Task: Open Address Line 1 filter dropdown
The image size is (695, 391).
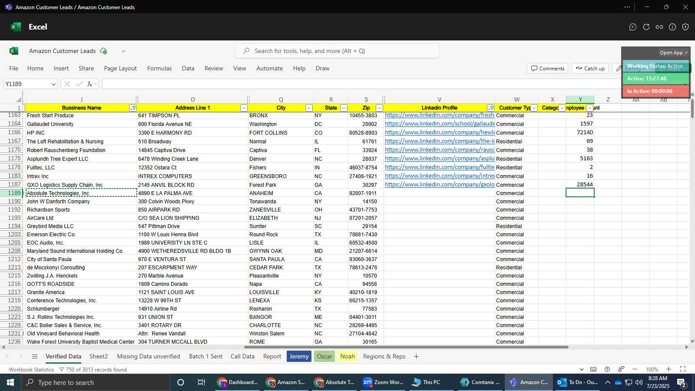Action: pyautogui.click(x=244, y=108)
